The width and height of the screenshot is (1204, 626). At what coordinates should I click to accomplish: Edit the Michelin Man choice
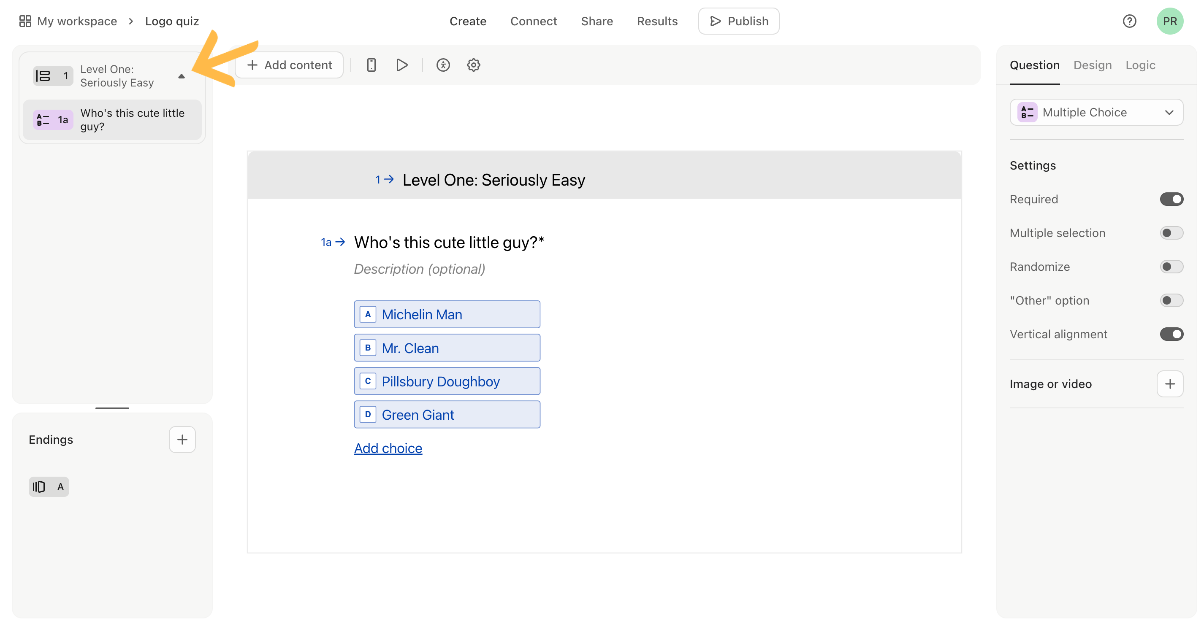click(447, 314)
